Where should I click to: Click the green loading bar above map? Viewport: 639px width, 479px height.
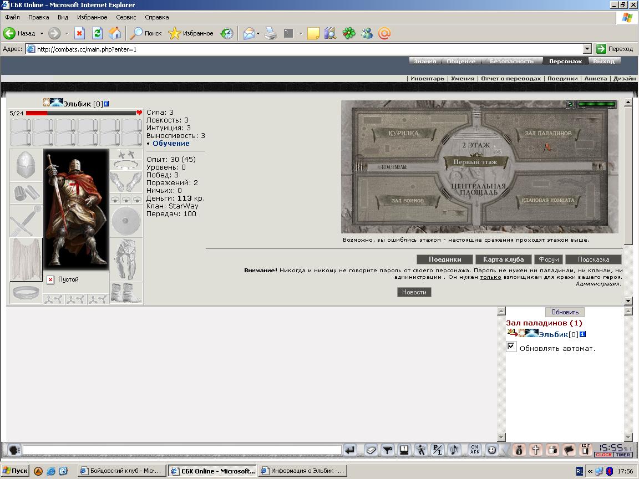click(x=597, y=104)
